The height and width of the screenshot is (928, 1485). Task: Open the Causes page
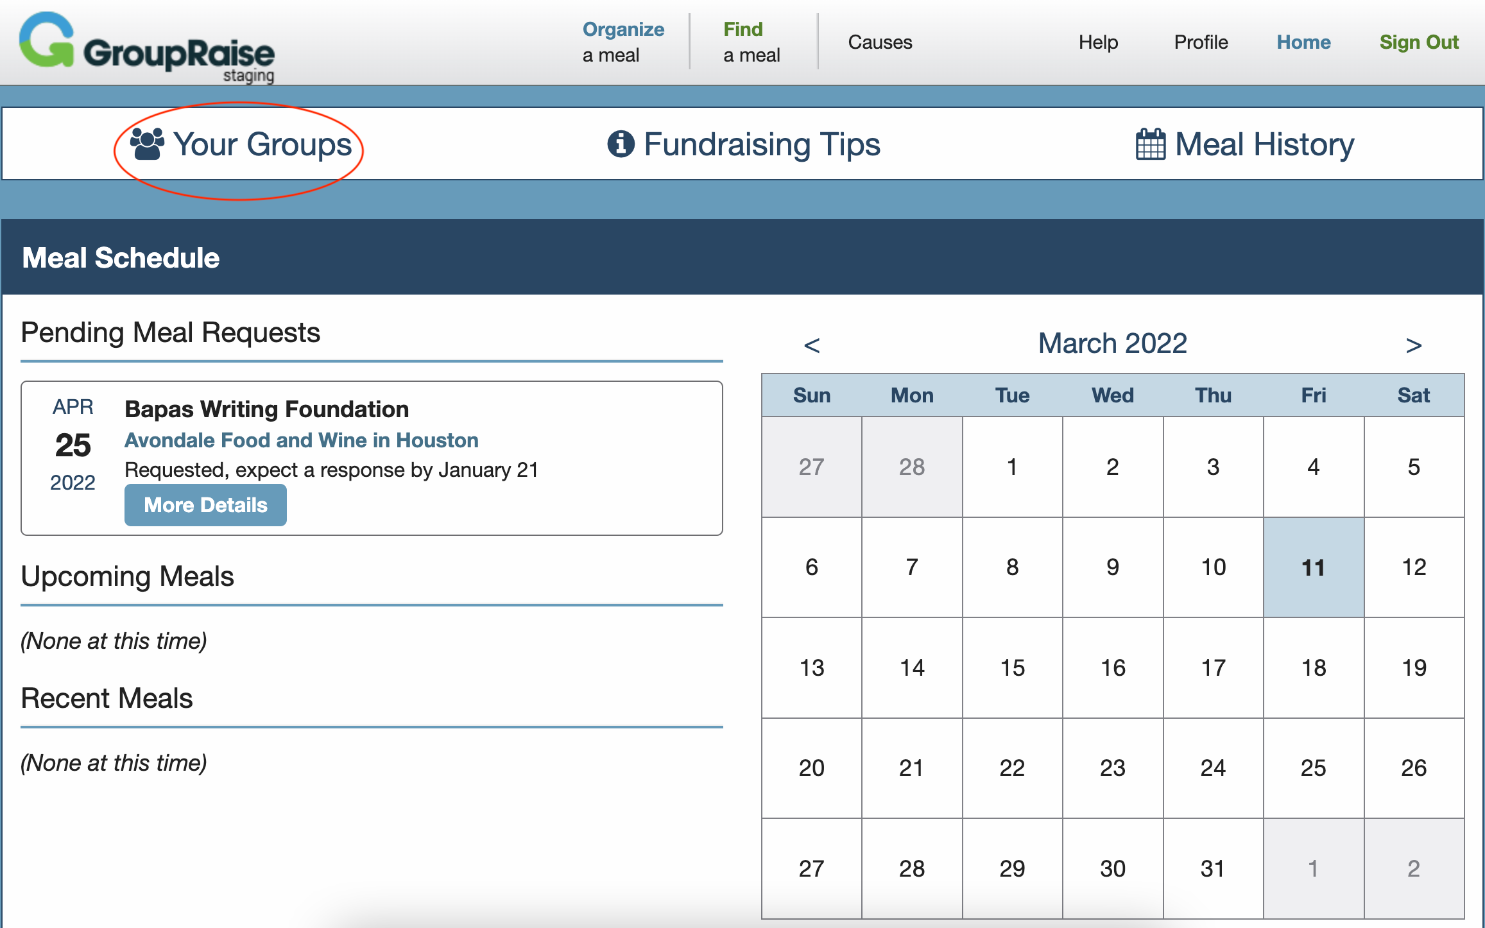tap(880, 42)
